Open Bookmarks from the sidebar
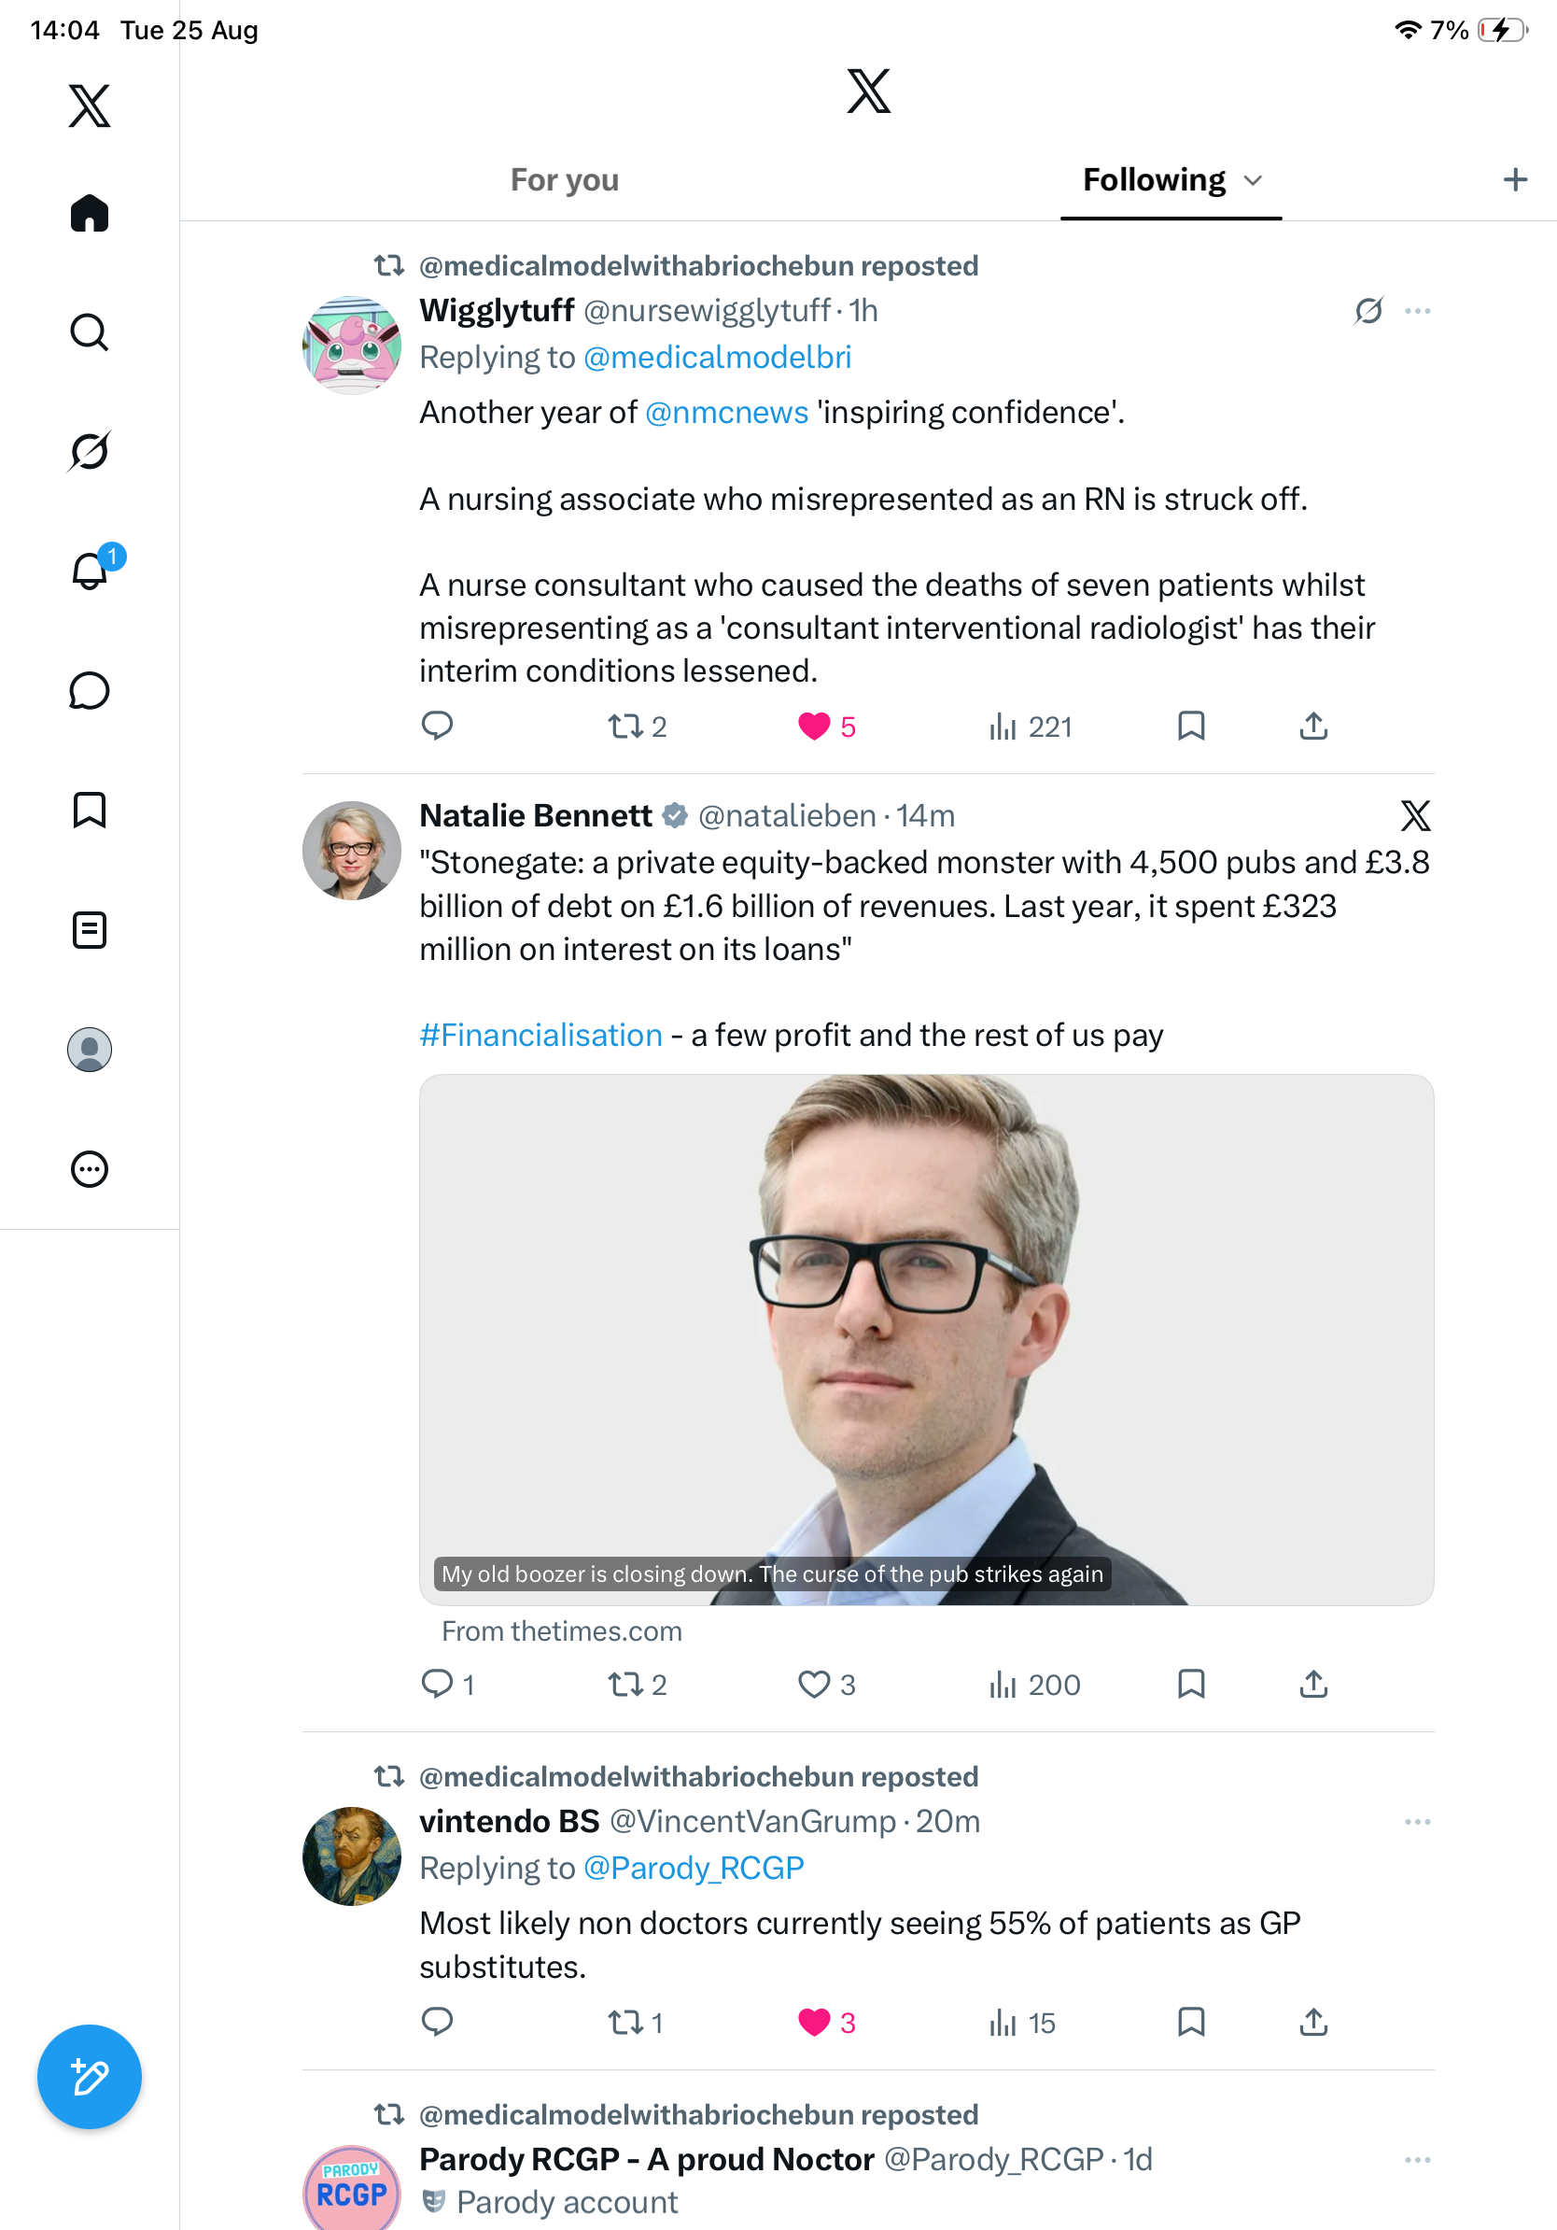 [90, 810]
